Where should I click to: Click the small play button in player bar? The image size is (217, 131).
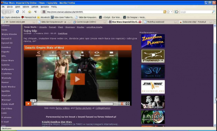(x=28, y=104)
